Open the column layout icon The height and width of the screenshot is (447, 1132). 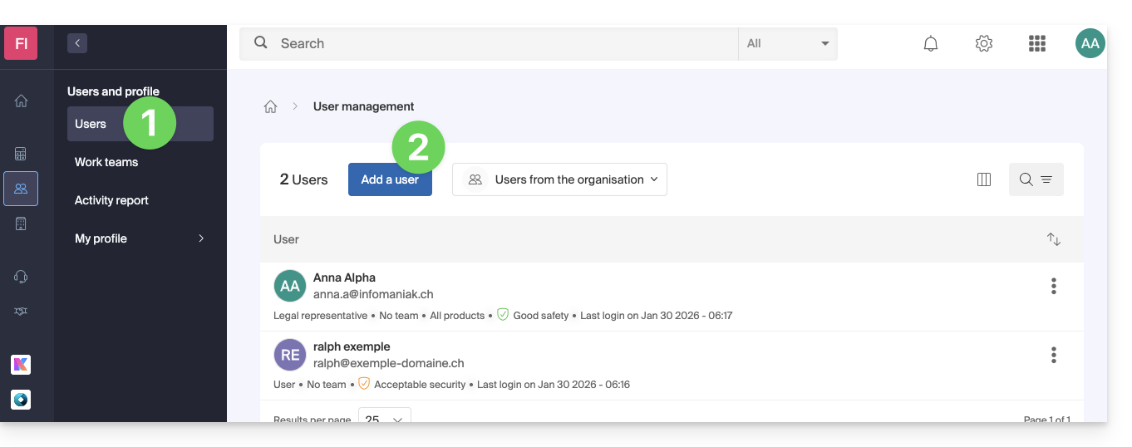pos(984,179)
